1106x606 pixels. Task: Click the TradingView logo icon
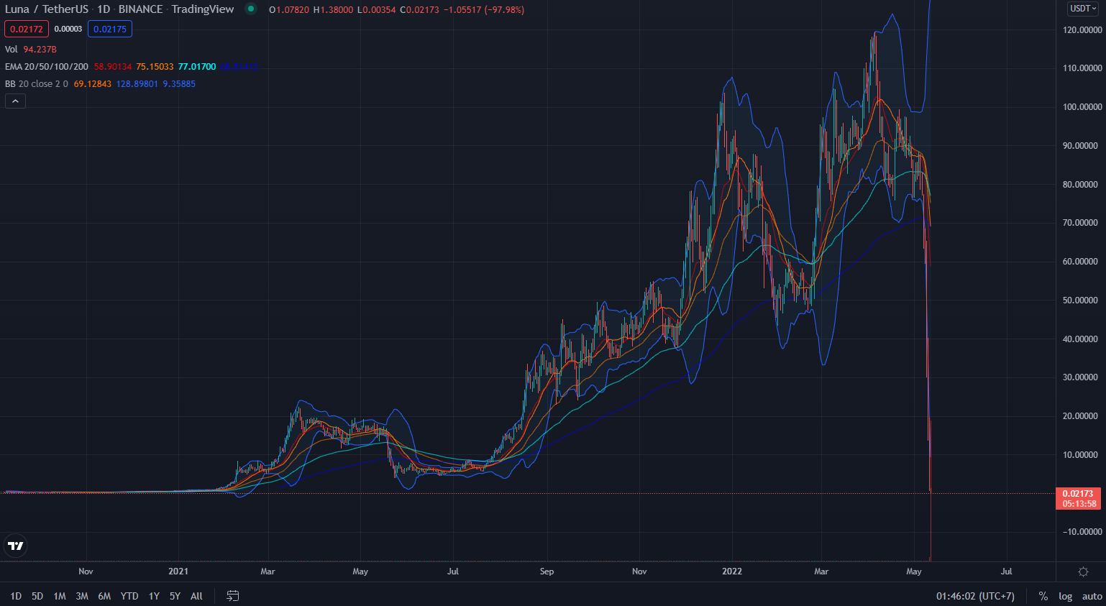click(x=15, y=546)
